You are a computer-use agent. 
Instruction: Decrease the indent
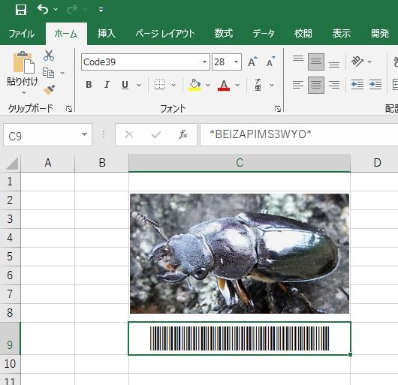click(357, 85)
